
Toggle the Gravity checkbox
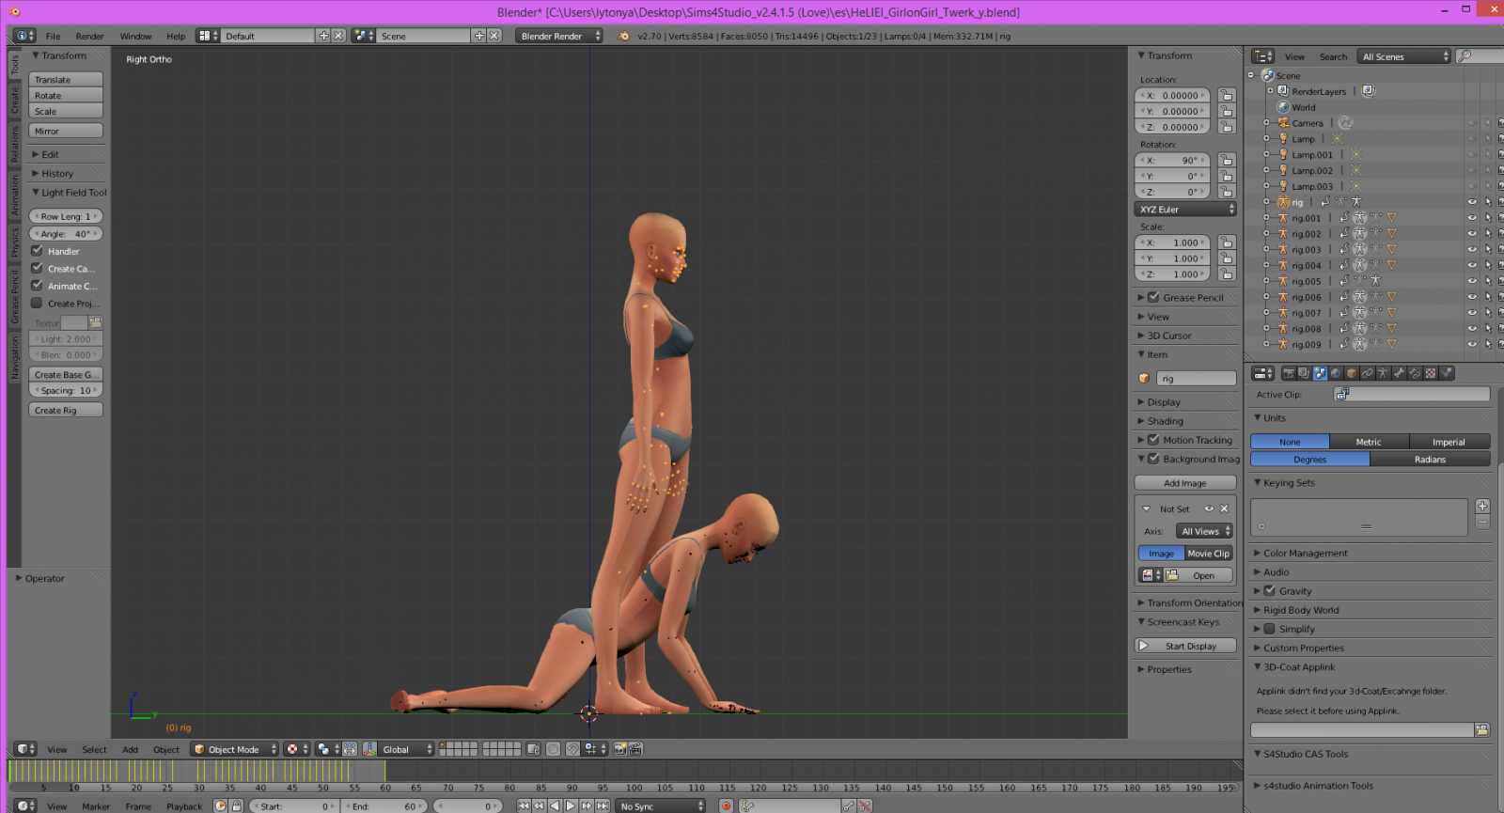(x=1270, y=590)
